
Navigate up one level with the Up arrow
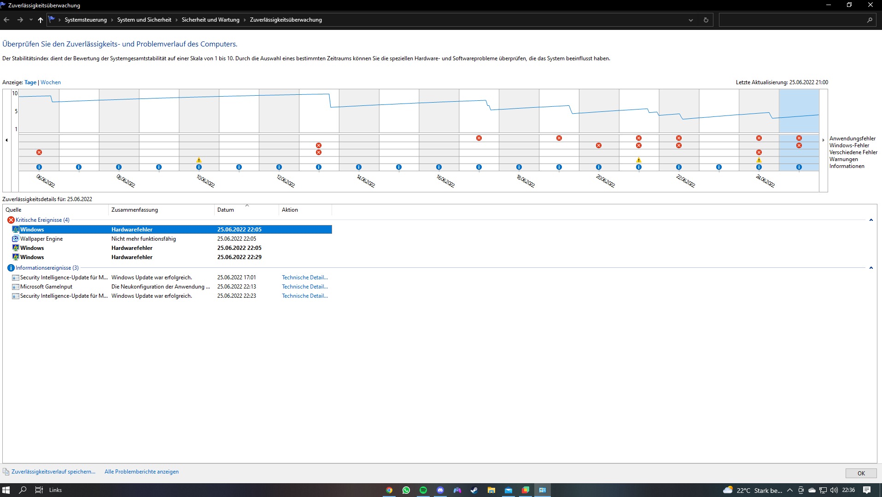click(41, 20)
